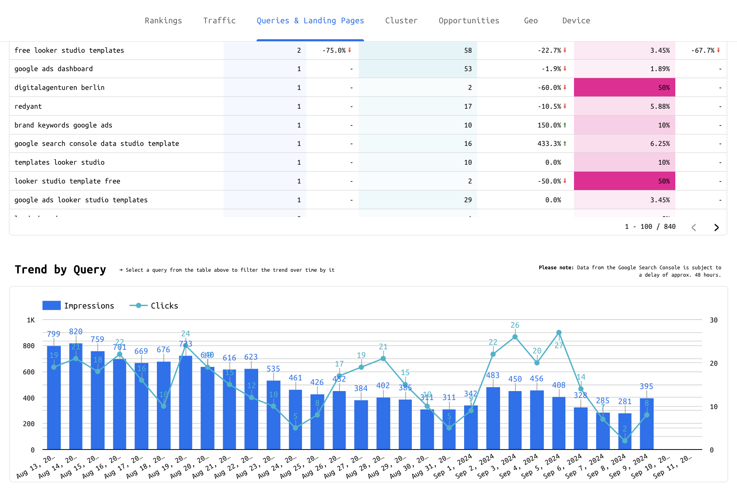737x492 pixels.
Task: Click the 1 - 100 / 840 pagination text
Action: pyautogui.click(x=650, y=226)
